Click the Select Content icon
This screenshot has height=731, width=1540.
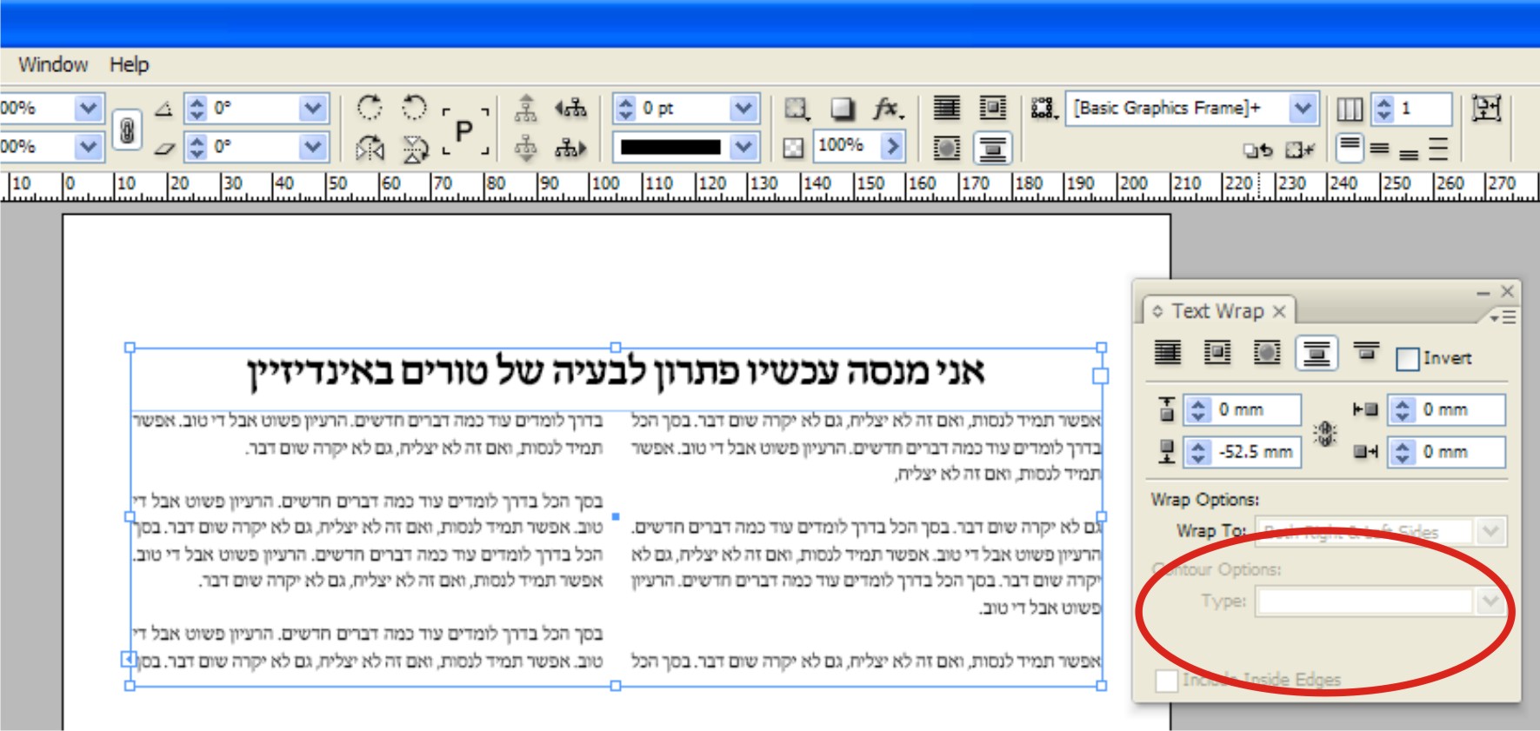tap(525, 149)
